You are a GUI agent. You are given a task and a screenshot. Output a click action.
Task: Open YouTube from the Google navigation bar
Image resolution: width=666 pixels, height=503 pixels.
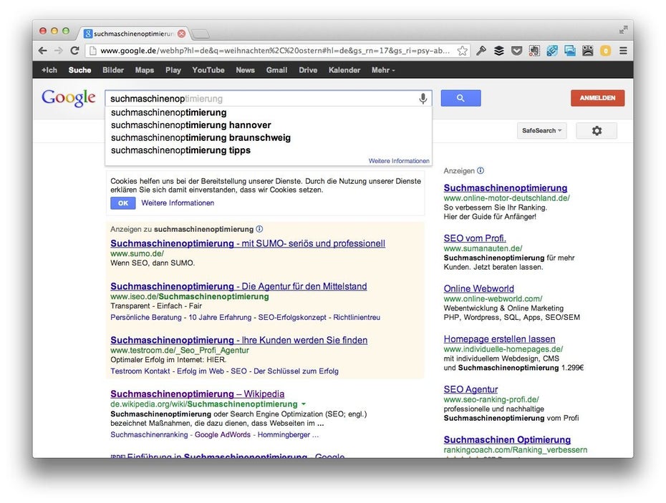point(208,70)
